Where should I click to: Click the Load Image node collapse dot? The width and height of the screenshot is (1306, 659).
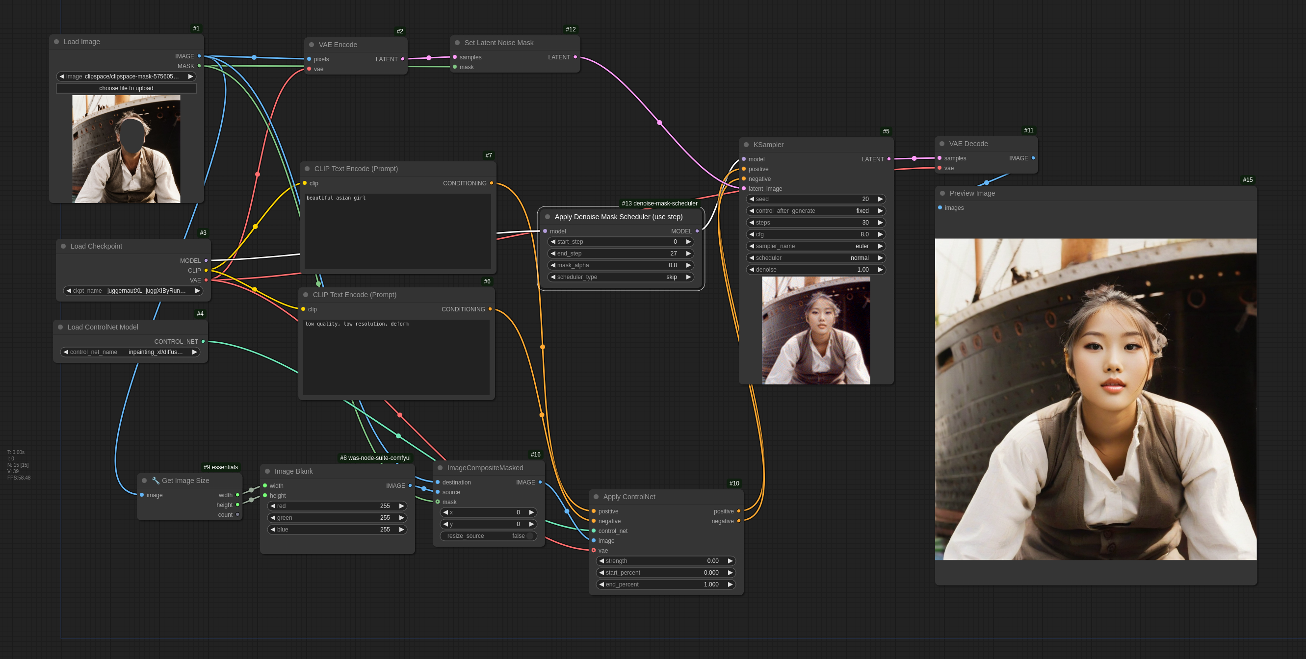coord(56,42)
